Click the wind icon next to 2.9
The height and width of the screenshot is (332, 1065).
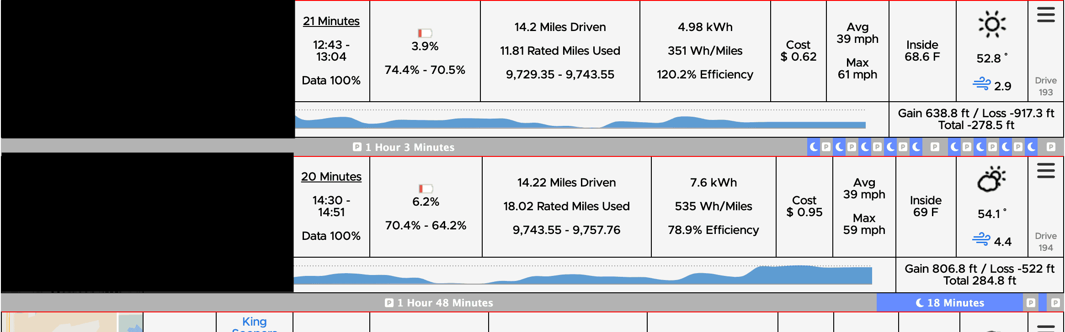(x=981, y=84)
